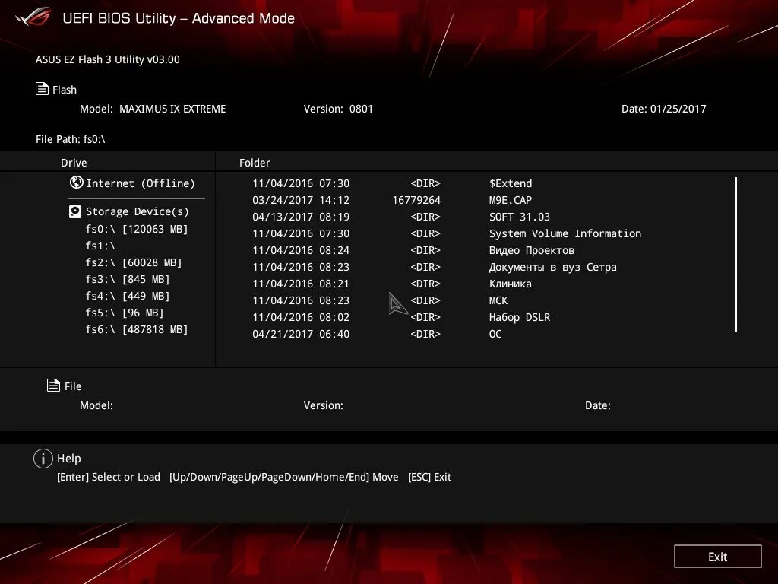Click ASUS EZ Flash 3 Utility title
This screenshot has height=584, width=778.
(x=108, y=59)
